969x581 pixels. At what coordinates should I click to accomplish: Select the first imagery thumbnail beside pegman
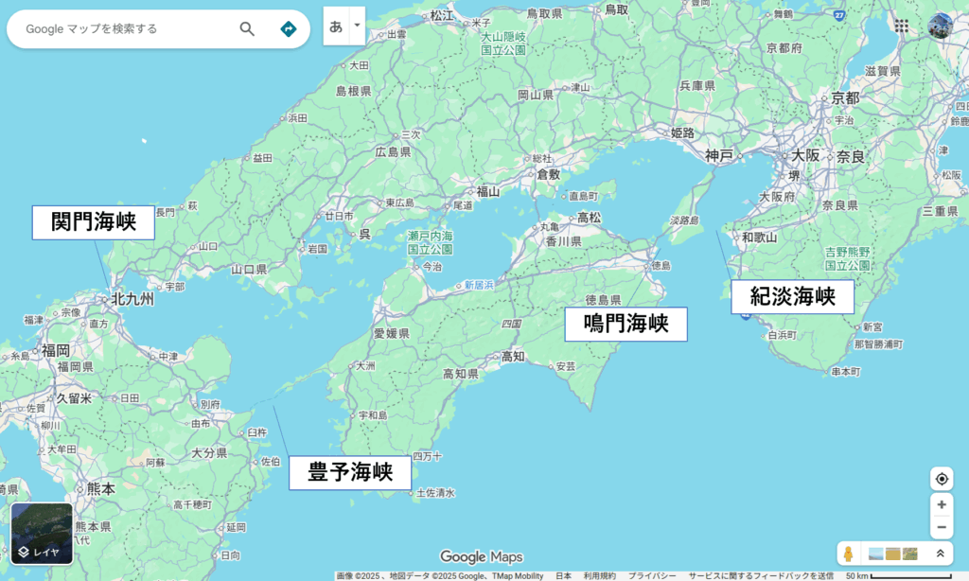click(875, 554)
